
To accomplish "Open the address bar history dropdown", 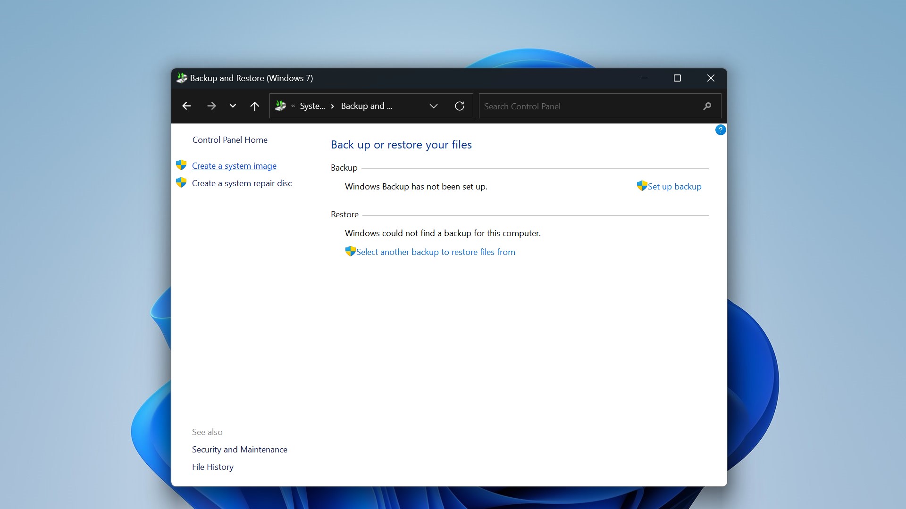I will click(x=434, y=106).
